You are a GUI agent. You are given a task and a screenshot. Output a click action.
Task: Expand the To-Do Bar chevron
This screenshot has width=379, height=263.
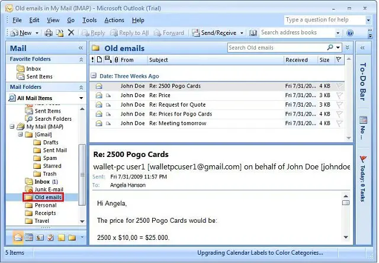[x=362, y=48]
